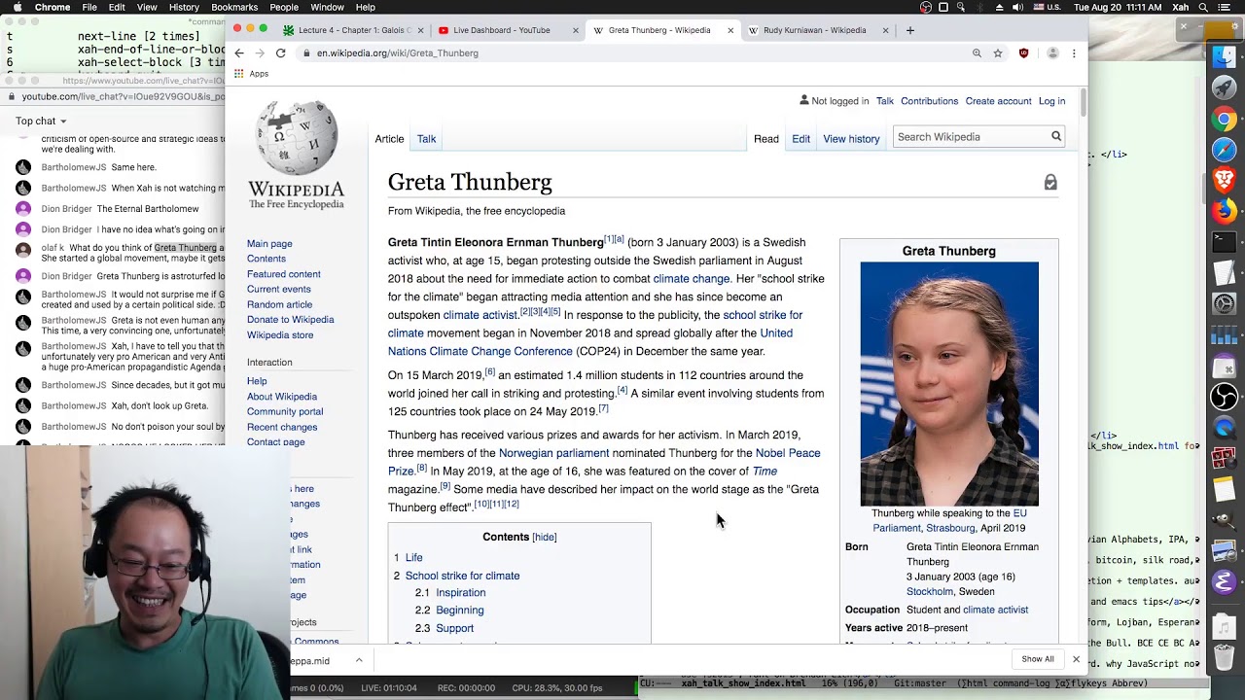Click the volume icon in menu bar
The width and height of the screenshot is (1245, 700).
[1017, 7]
